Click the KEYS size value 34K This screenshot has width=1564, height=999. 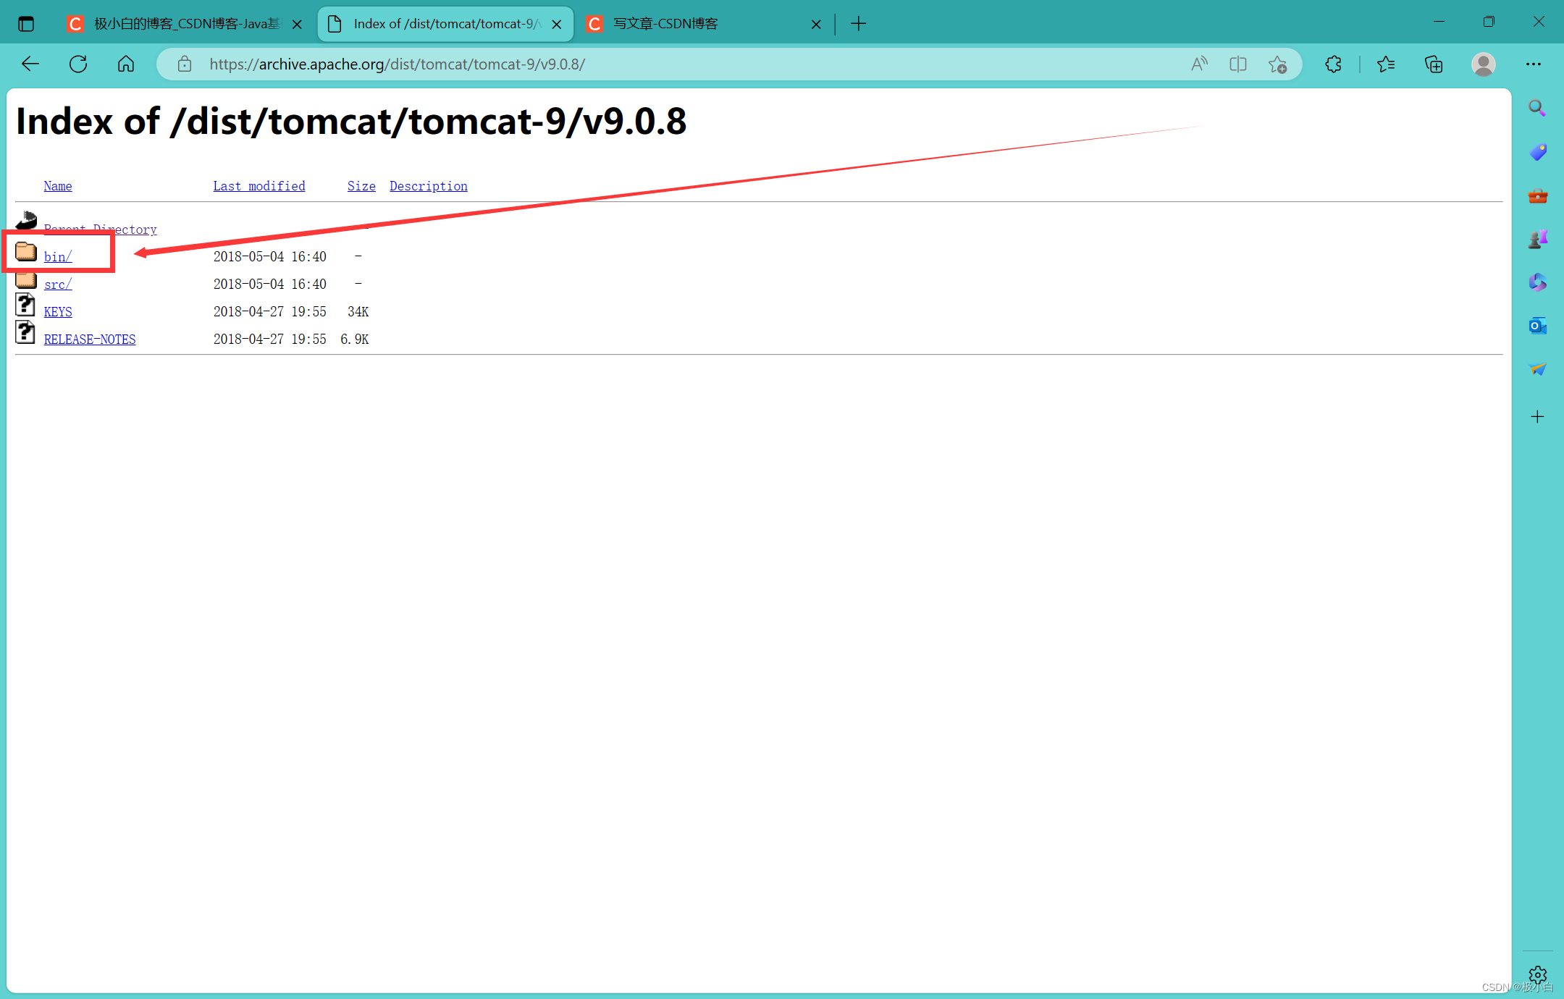(358, 312)
